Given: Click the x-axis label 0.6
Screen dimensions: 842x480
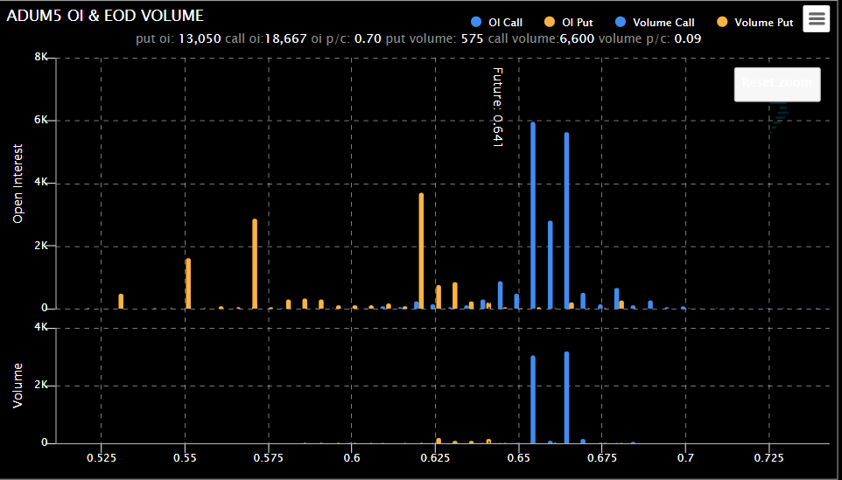Looking at the screenshot, I should [x=352, y=458].
